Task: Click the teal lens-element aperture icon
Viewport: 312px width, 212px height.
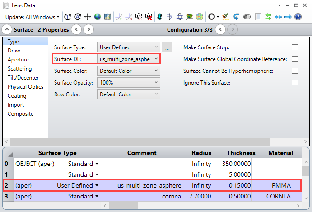Action: coord(159,17)
